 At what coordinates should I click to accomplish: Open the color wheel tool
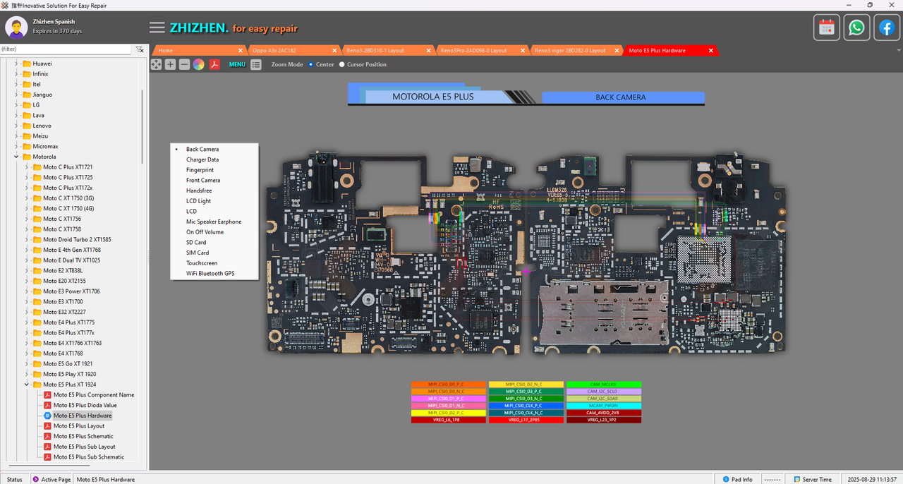click(199, 64)
